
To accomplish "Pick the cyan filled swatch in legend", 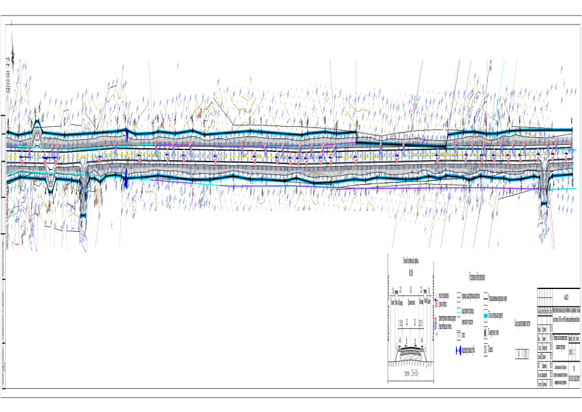I will (x=487, y=317).
